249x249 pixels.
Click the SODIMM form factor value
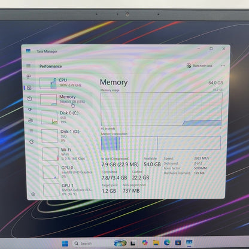tap(201, 168)
